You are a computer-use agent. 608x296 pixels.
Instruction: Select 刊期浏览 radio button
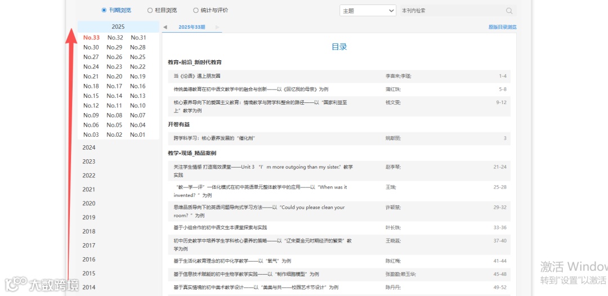[104, 11]
